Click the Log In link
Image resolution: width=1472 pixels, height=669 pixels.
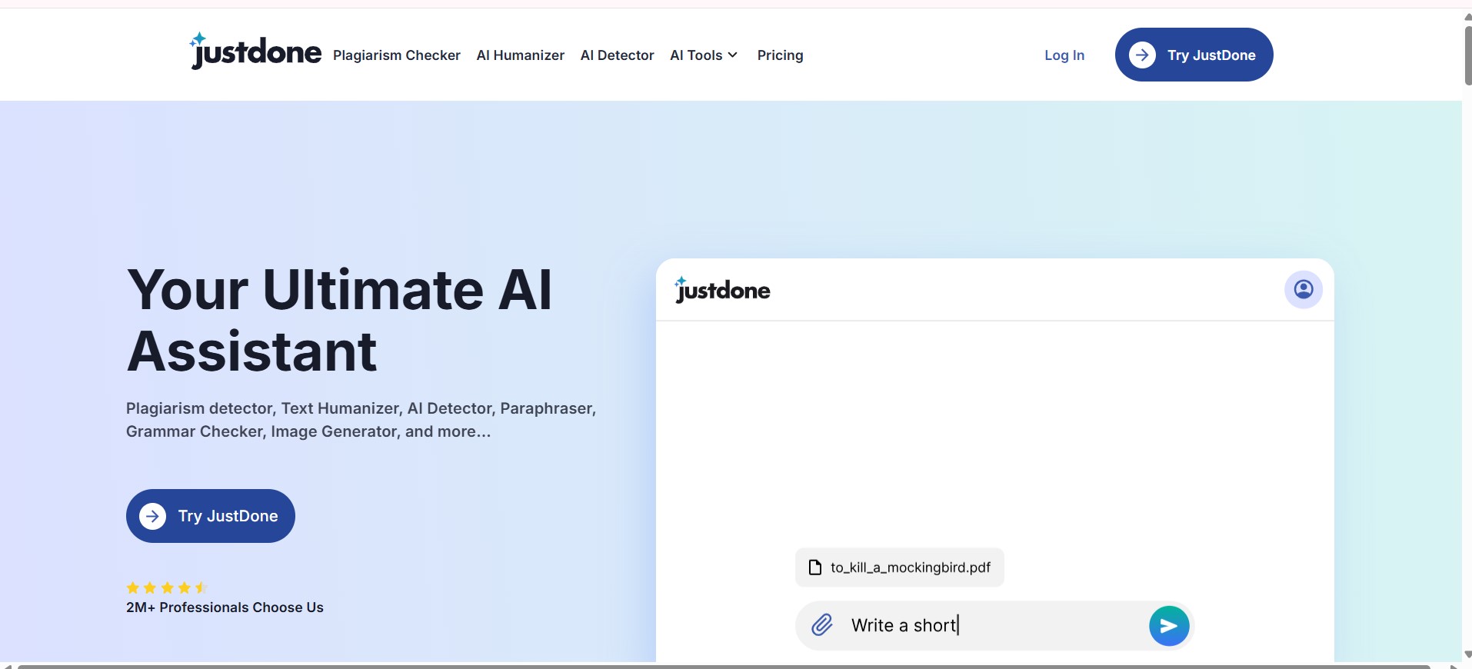1064,55
